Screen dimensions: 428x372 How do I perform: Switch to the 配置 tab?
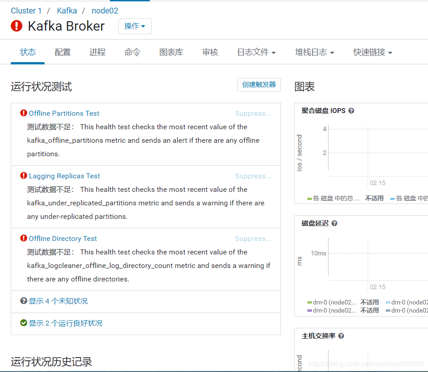point(63,52)
